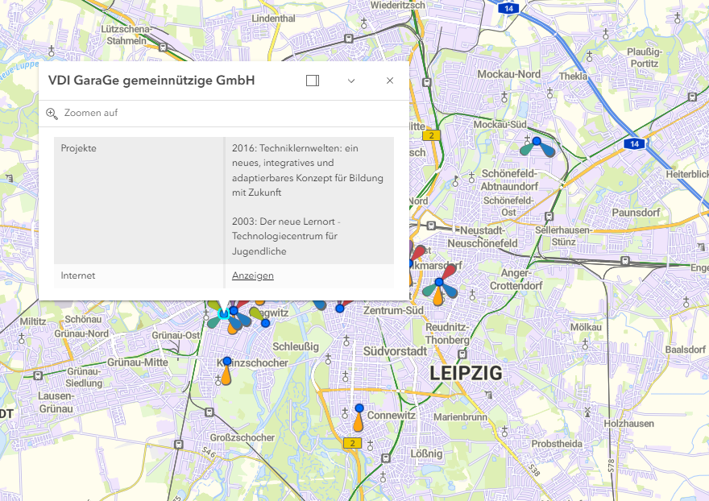Click the Zoomen auf magnifier icon
Image resolution: width=709 pixels, height=501 pixels.
click(52, 114)
